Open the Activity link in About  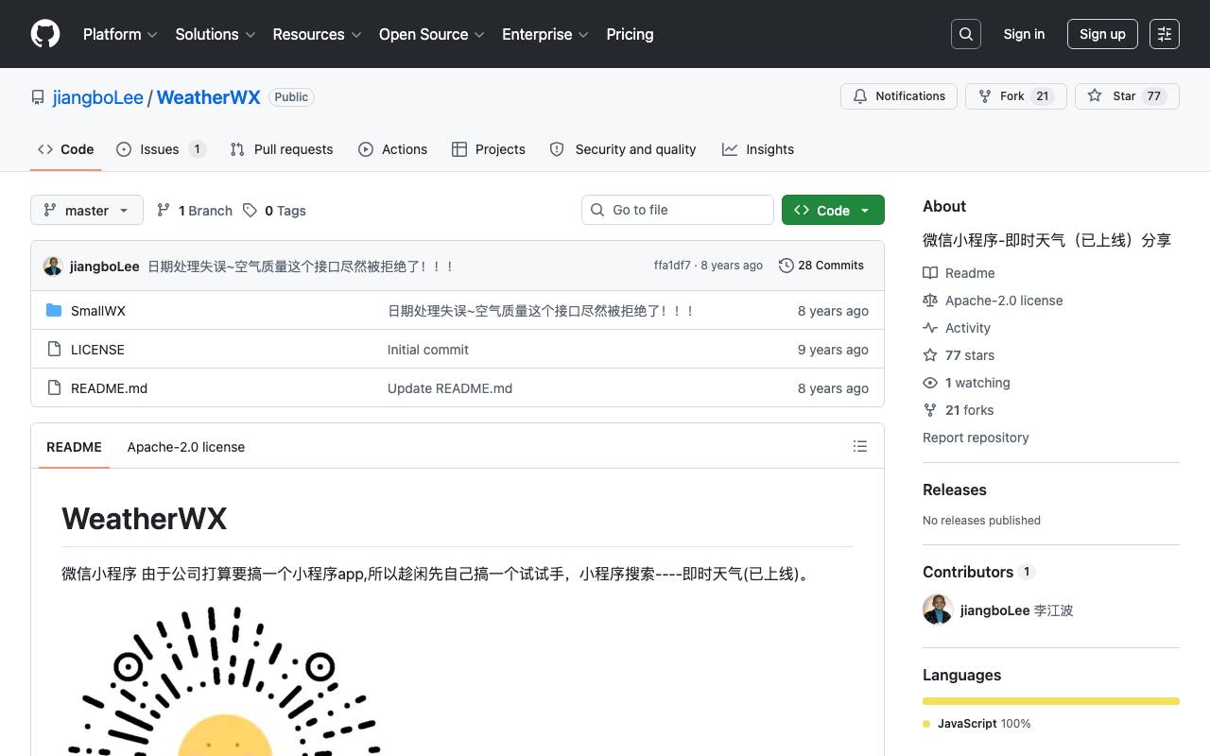click(957, 328)
